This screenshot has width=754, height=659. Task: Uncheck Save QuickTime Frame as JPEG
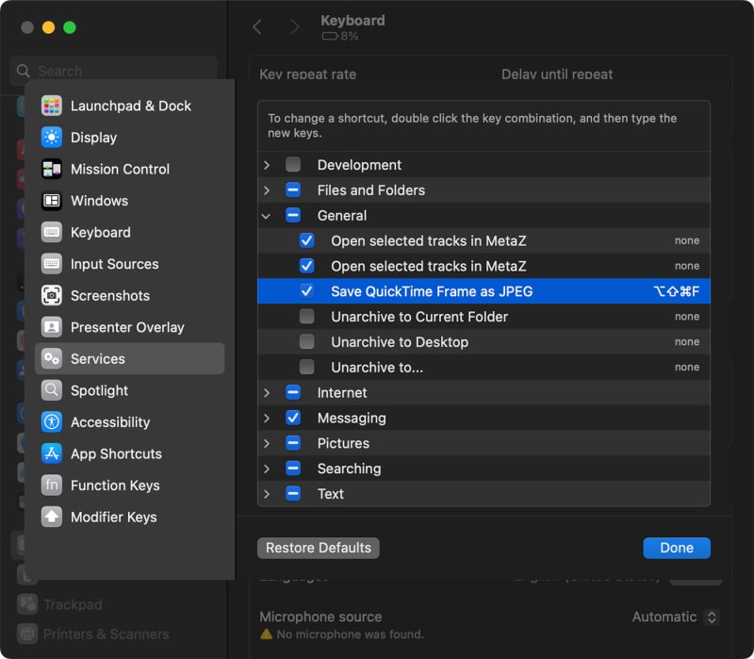pyautogui.click(x=307, y=291)
